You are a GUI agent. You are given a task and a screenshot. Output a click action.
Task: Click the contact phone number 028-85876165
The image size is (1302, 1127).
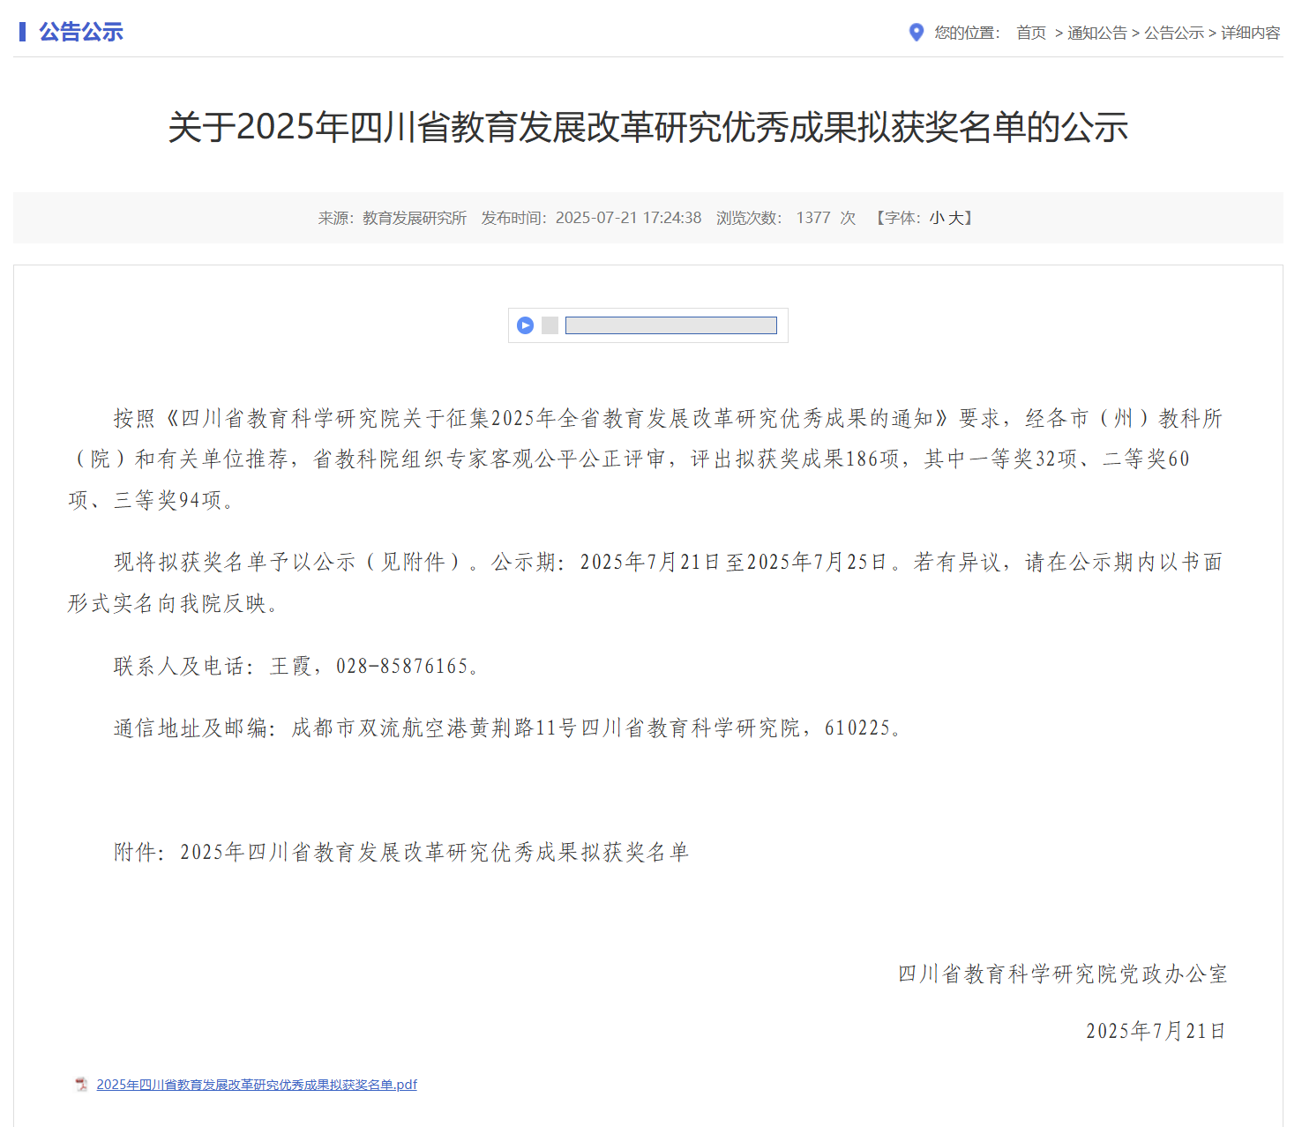tap(401, 667)
